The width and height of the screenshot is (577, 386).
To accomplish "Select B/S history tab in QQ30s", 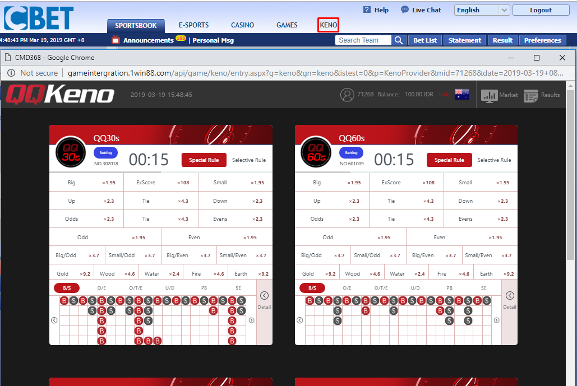I will 67,288.
